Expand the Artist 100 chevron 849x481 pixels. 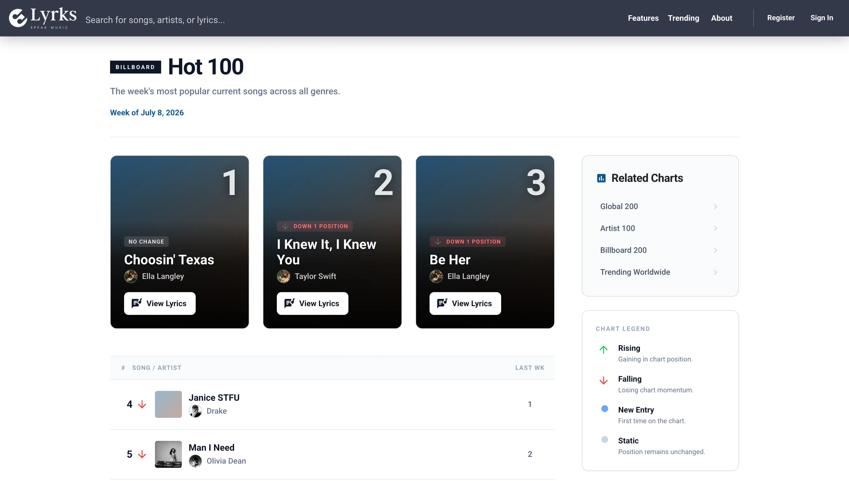coord(715,229)
